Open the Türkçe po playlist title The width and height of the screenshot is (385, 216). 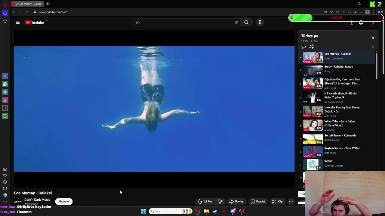click(310, 36)
